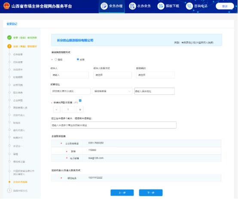Viewport: 238px width, 199px height.
Task: Click the 模板下载 download icon
Action: pos(161,6)
